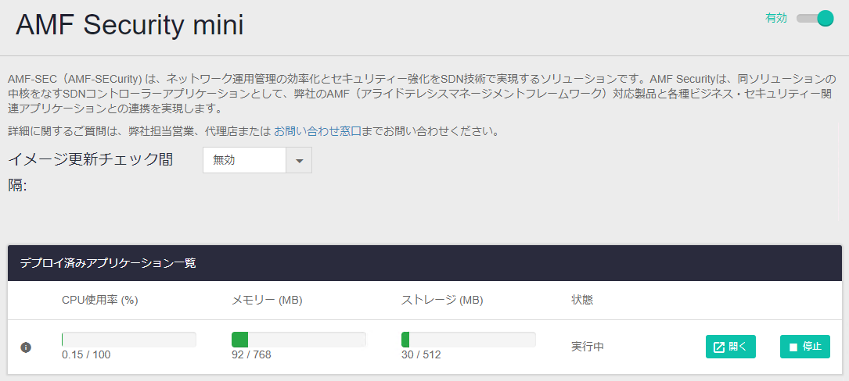Click the 92 / 768 memory value
This screenshot has width=849, height=381.
251,354
